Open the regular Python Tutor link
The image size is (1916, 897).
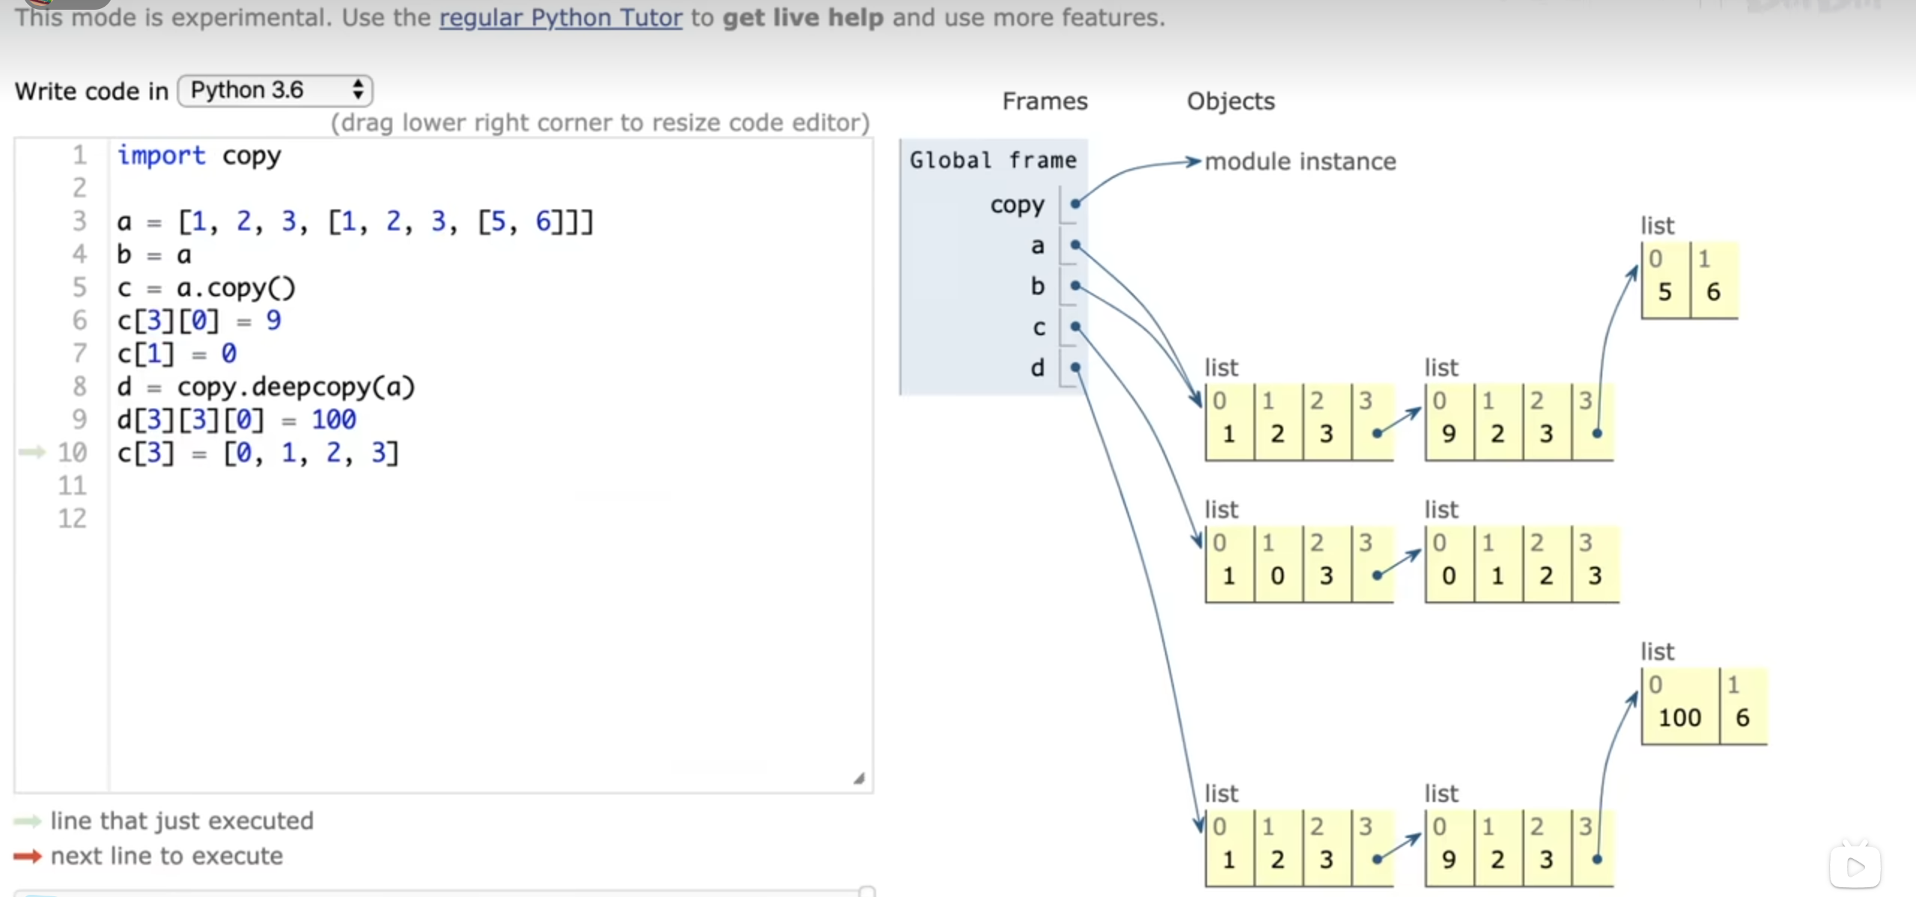click(x=560, y=17)
